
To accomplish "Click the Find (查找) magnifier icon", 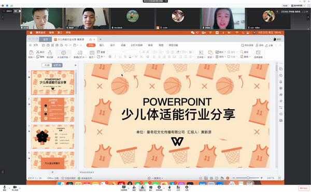I will tap(242, 52).
